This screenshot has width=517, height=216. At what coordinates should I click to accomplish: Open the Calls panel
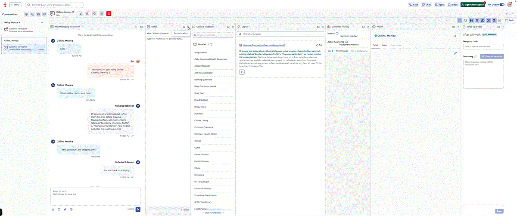[x=414, y=5]
